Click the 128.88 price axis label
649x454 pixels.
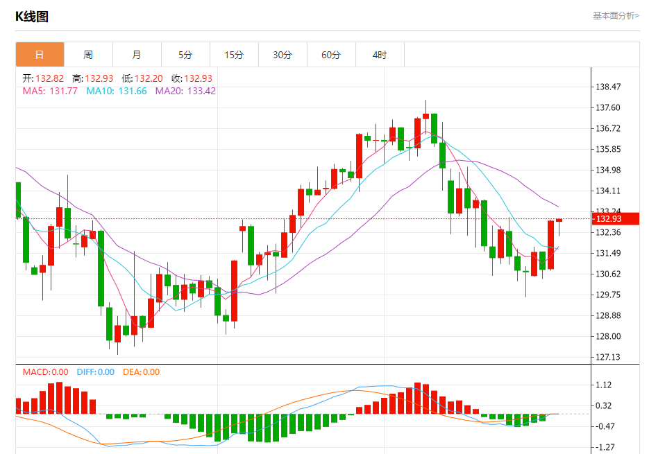[x=608, y=315]
